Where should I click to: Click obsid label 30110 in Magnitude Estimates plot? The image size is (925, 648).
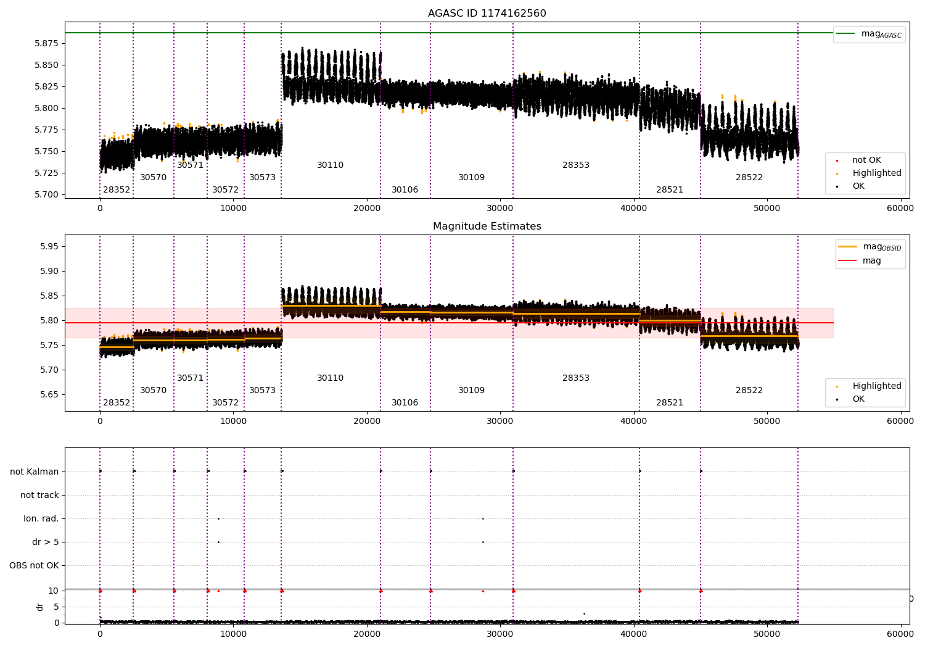coord(330,378)
